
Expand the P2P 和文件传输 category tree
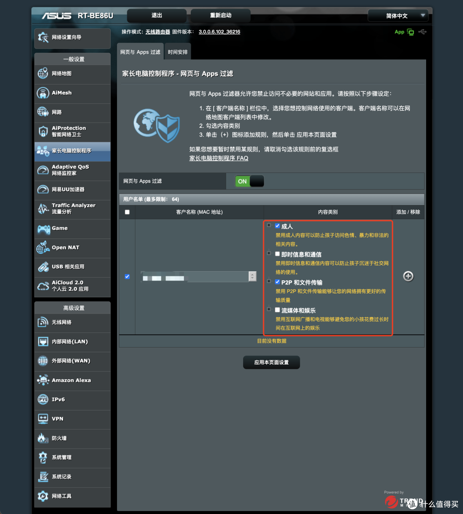[x=269, y=281]
